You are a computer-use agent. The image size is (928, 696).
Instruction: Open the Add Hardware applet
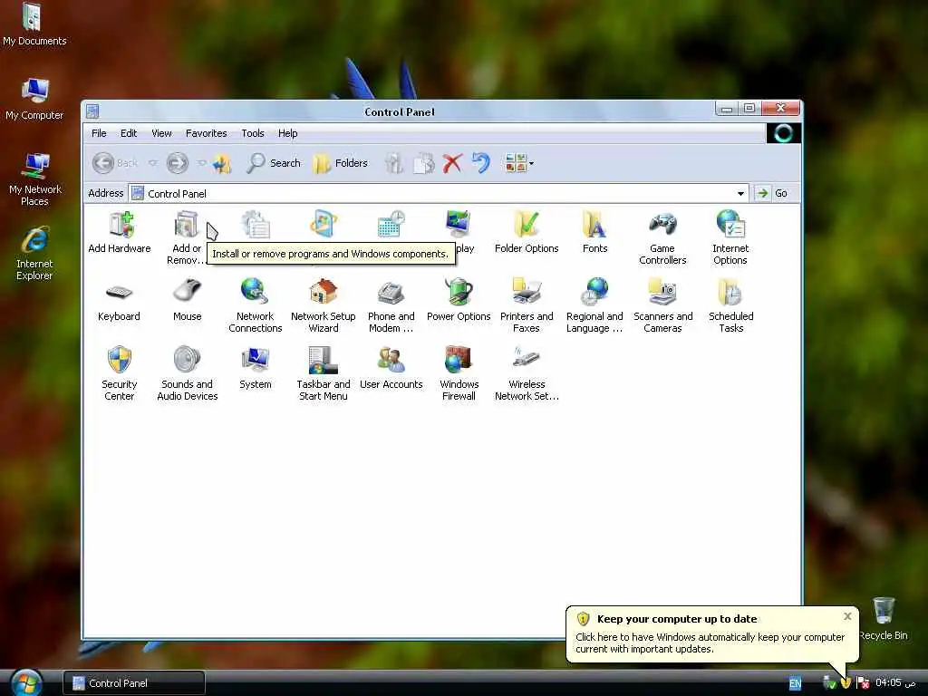pos(120,232)
